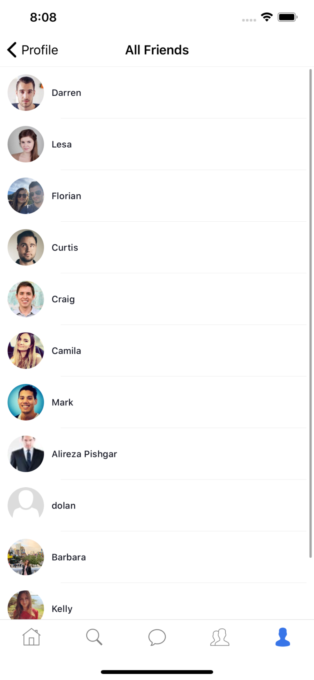Open the chat bubble messages icon
Image resolution: width=314 pixels, height=680 pixels.
click(x=157, y=637)
